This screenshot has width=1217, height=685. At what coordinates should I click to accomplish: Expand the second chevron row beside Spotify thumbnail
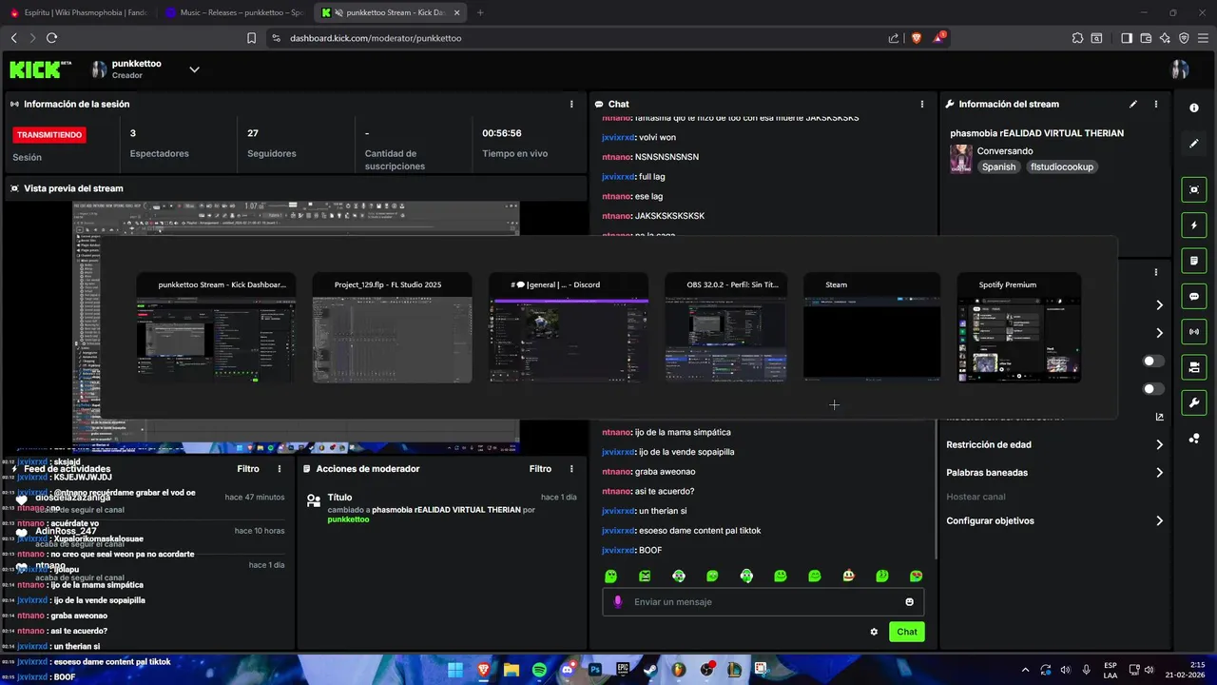1159,333
